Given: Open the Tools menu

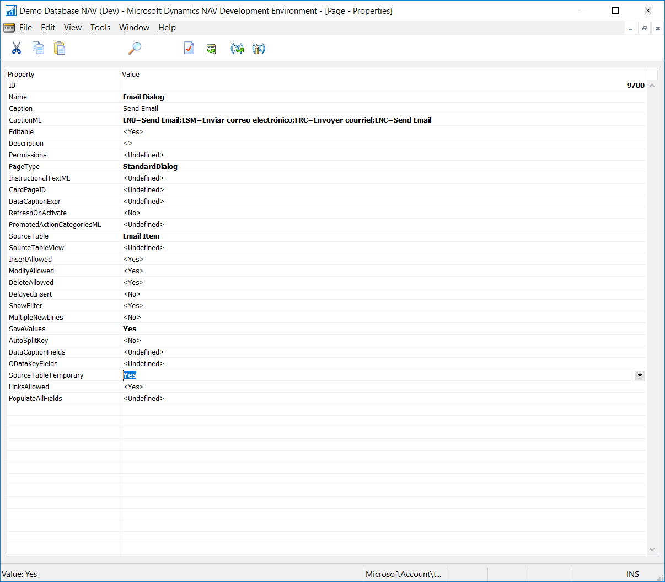Looking at the screenshot, I should tap(100, 28).
